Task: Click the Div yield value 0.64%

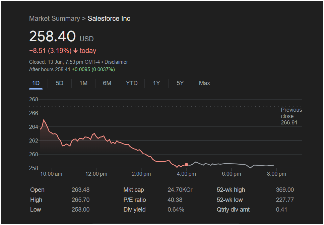Action: click(x=176, y=210)
